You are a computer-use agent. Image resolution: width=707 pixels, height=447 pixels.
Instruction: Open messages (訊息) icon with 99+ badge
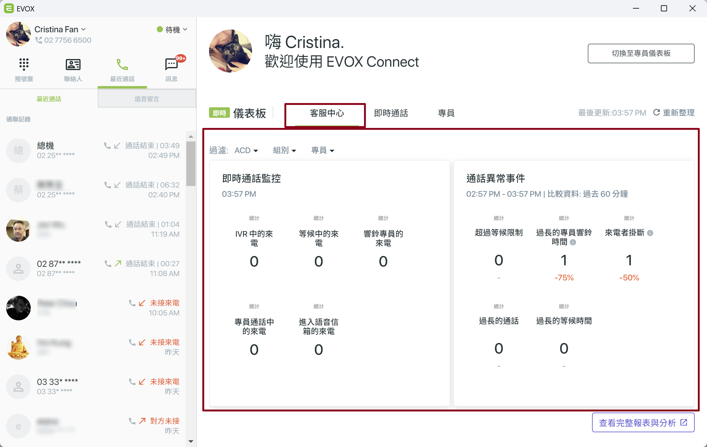pos(172,64)
